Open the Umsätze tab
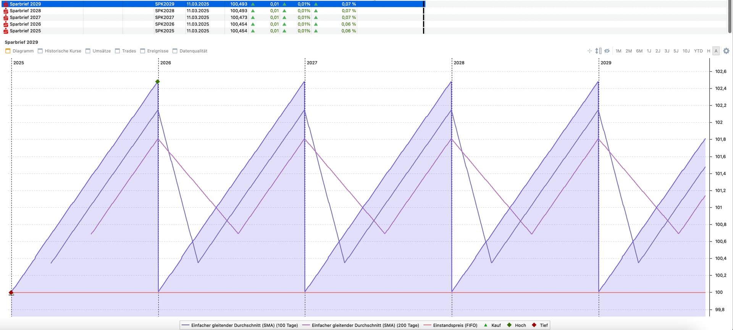 coord(98,51)
